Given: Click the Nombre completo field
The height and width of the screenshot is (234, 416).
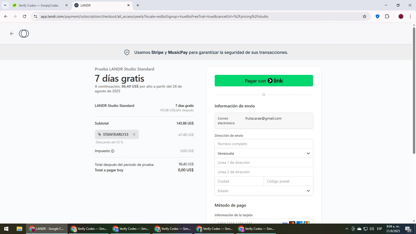Looking at the screenshot, I should tap(264, 144).
